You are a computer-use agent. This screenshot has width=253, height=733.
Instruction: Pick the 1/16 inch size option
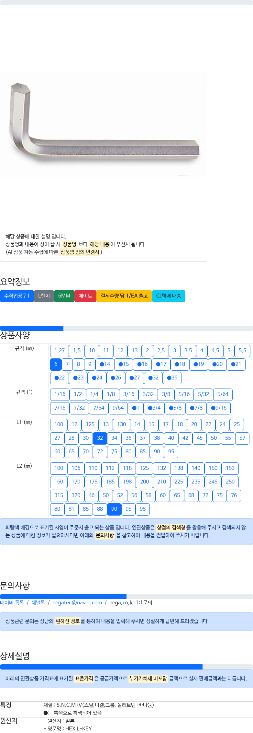(x=60, y=394)
